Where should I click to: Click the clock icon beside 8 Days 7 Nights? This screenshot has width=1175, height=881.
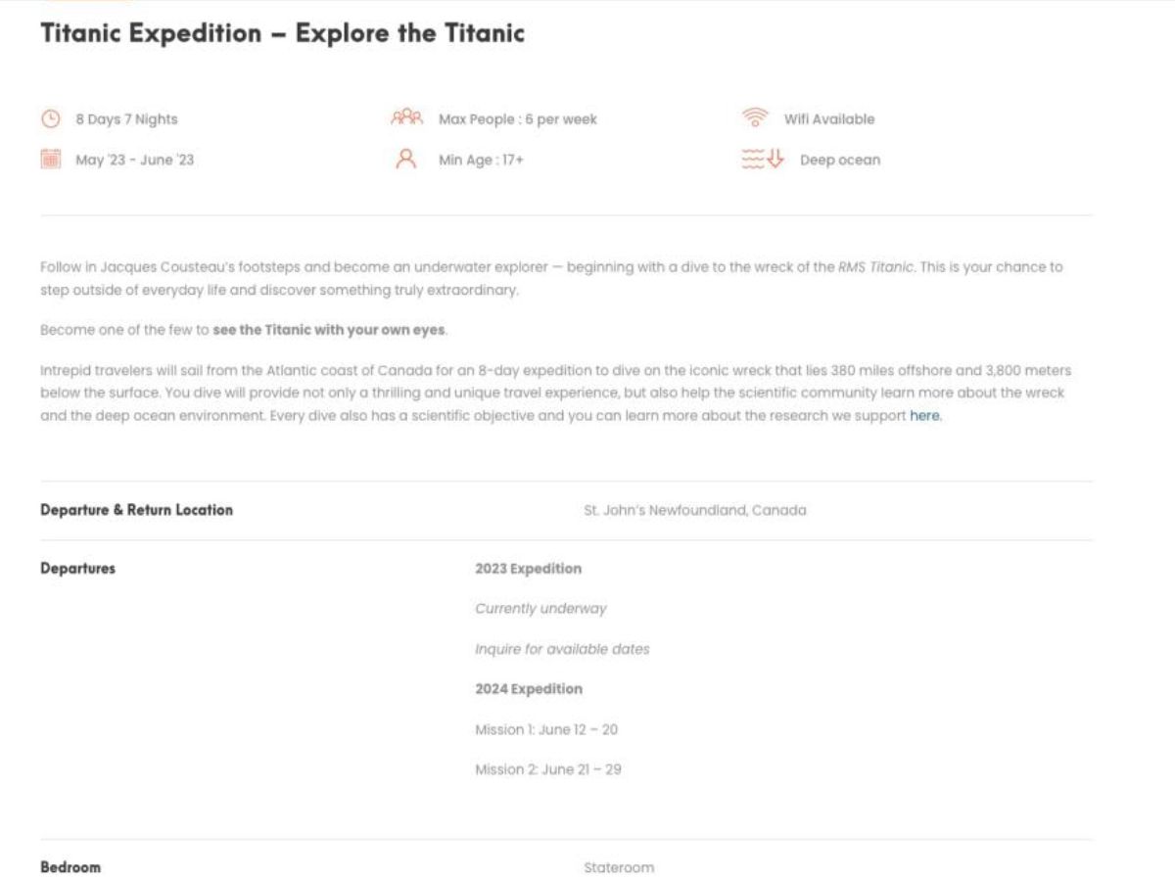[51, 119]
